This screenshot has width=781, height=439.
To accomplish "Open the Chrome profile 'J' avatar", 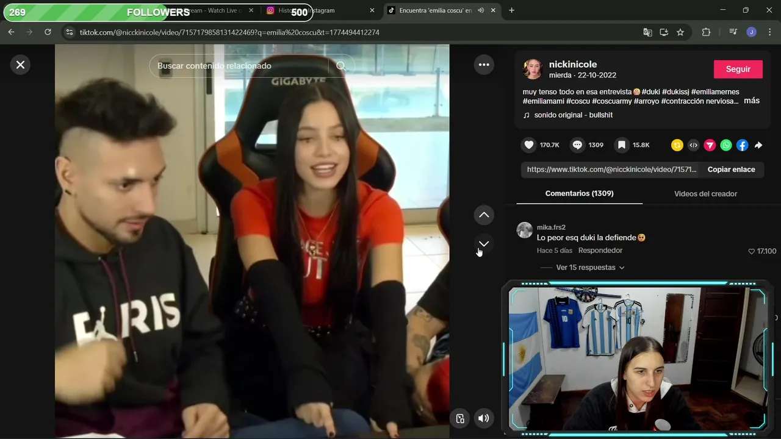I will 751,32.
